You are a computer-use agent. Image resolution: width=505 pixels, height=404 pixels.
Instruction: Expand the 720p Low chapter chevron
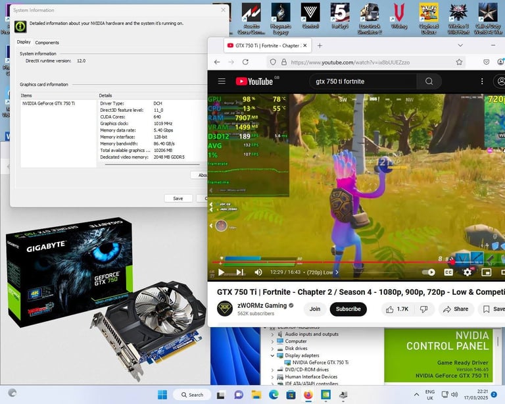pos(337,272)
